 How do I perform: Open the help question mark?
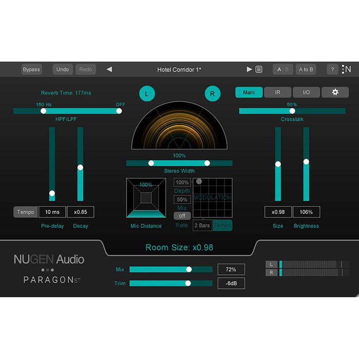[x=332, y=69]
